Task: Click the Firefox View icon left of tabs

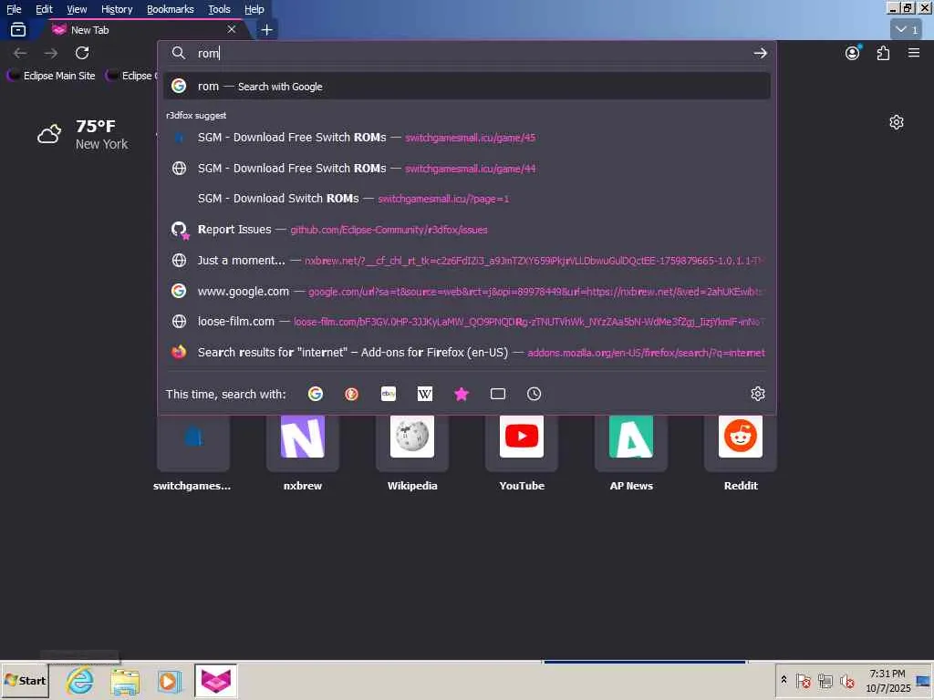Action: [x=18, y=29]
